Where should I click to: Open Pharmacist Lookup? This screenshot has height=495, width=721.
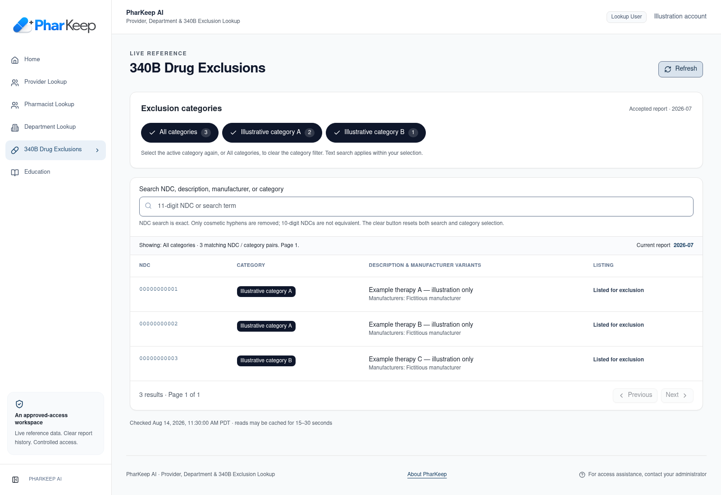click(56, 105)
